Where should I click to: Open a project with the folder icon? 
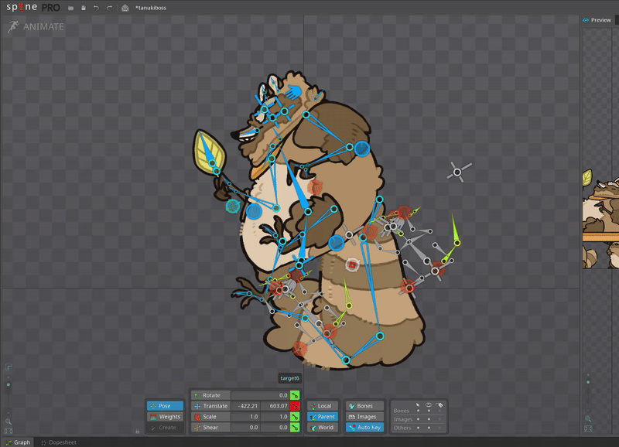(x=70, y=8)
